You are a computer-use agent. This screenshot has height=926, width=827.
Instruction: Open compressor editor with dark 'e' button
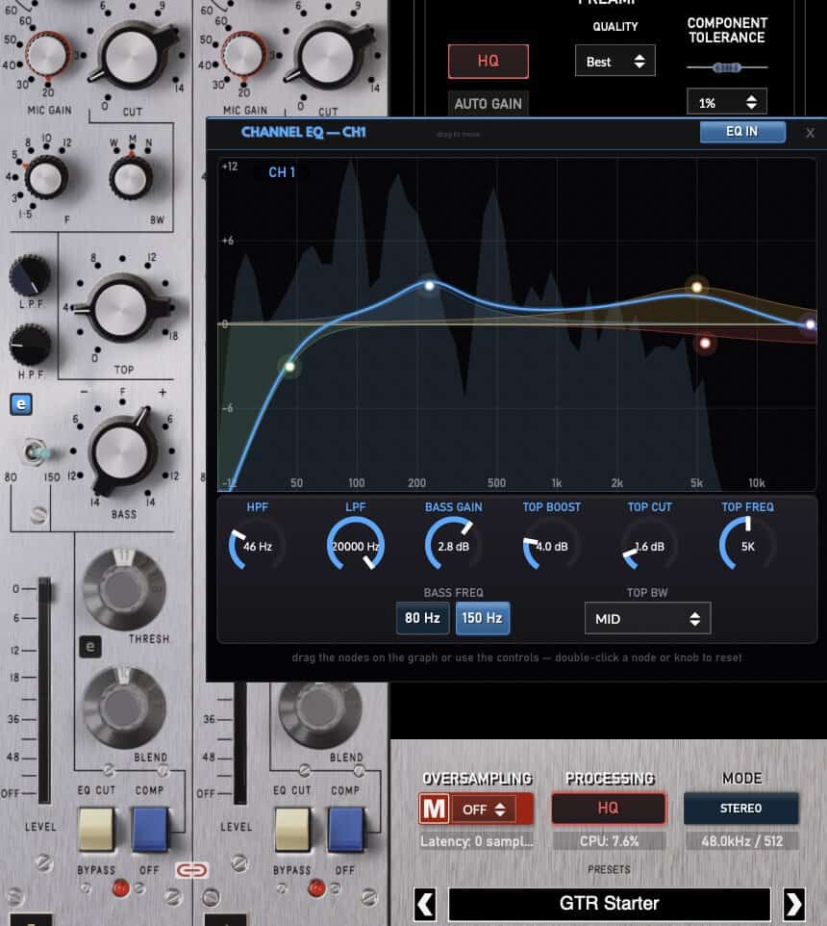point(90,647)
